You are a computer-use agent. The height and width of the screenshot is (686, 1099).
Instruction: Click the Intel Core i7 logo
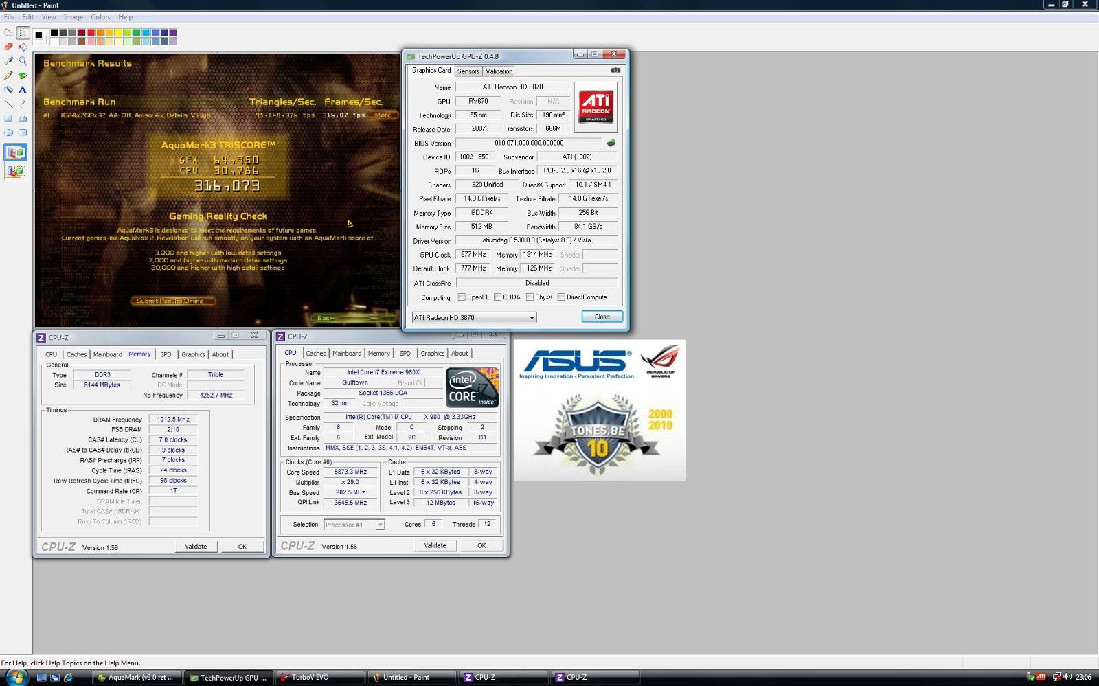point(473,388)
